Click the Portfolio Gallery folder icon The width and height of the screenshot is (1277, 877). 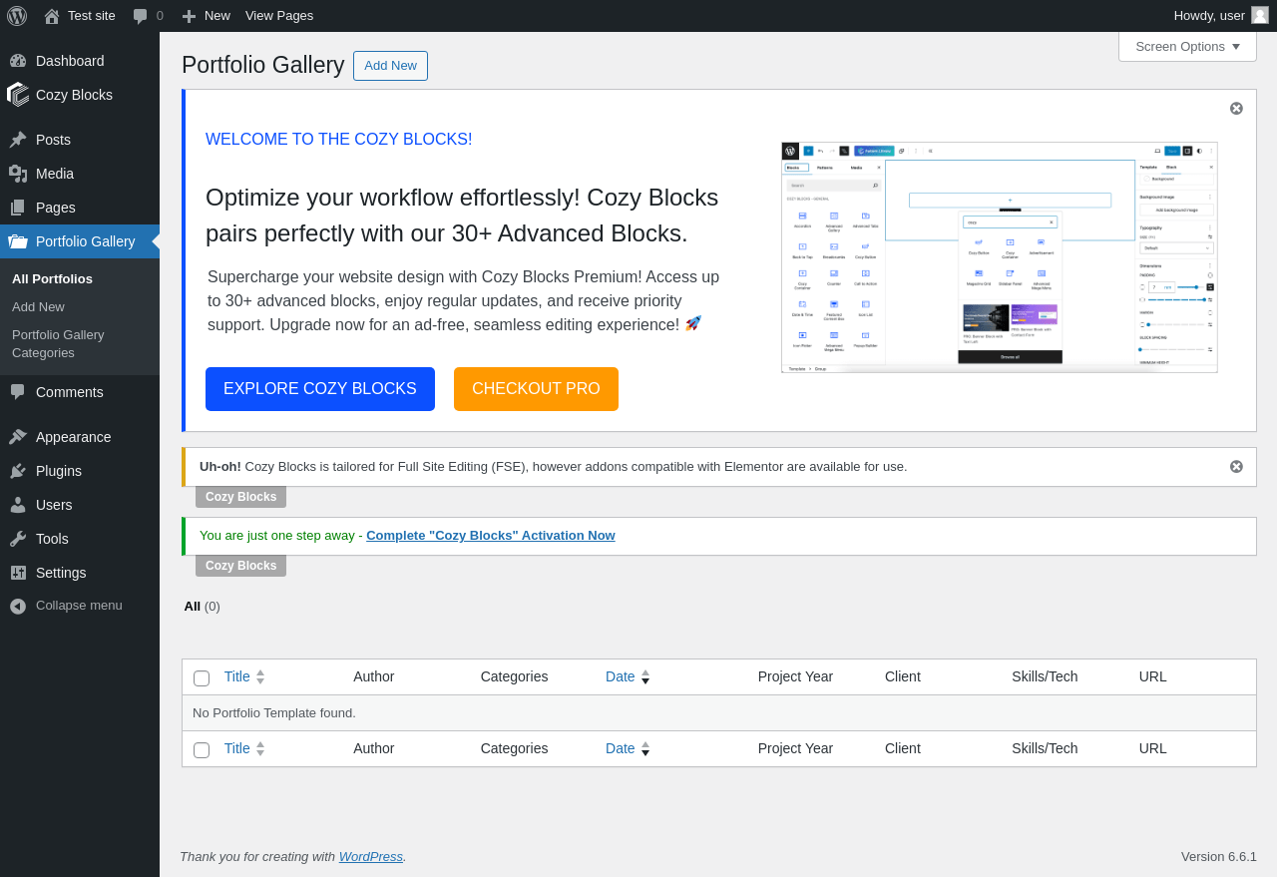pyautogui.click(x=18, y=241)
